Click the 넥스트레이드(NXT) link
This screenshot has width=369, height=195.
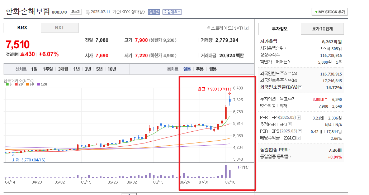[225, 28]
